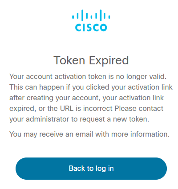Click the words 'Please contact'
The height and width of the screenshot is (189, 178).
(139, 109)
